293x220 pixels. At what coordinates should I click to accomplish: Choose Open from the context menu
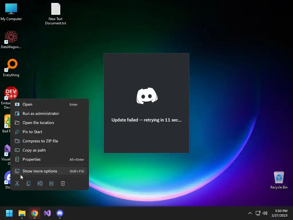click(x=50, y=104)
